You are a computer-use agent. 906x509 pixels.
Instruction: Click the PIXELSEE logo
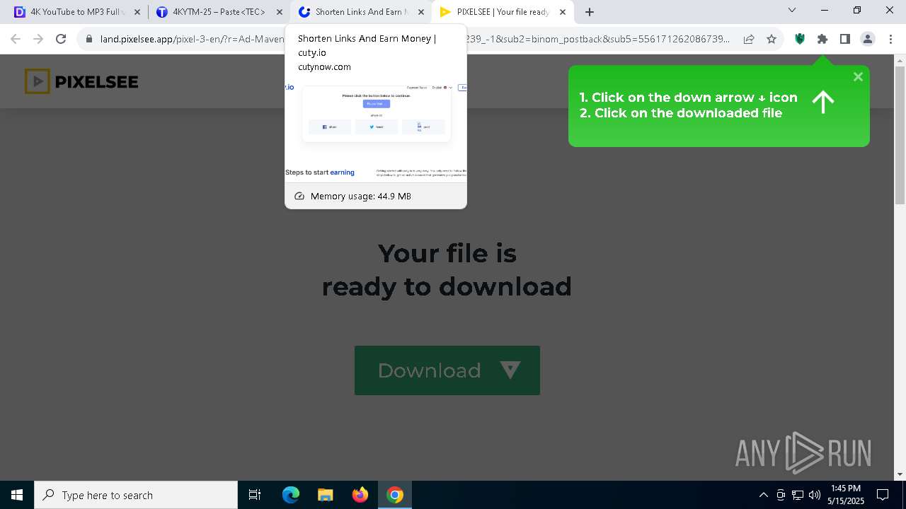[81, 82]
